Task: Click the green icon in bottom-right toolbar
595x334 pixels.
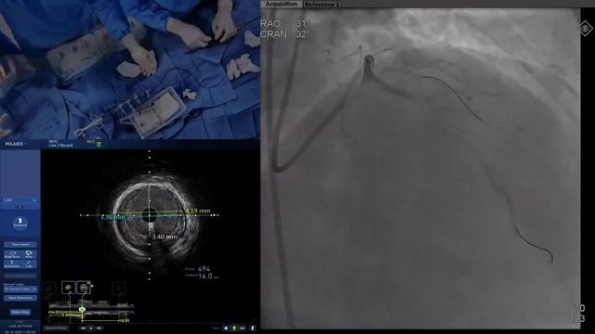Action: 234,328
